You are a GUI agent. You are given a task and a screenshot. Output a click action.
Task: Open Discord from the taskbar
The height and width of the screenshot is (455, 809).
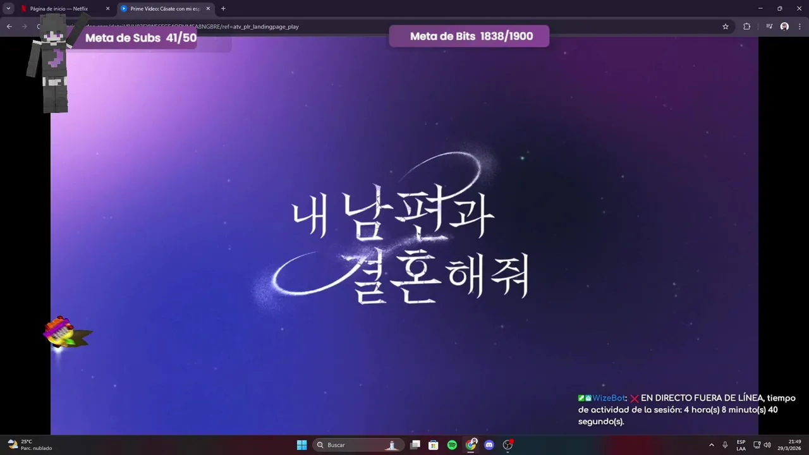pyautogui.click(x=489, y=445)
